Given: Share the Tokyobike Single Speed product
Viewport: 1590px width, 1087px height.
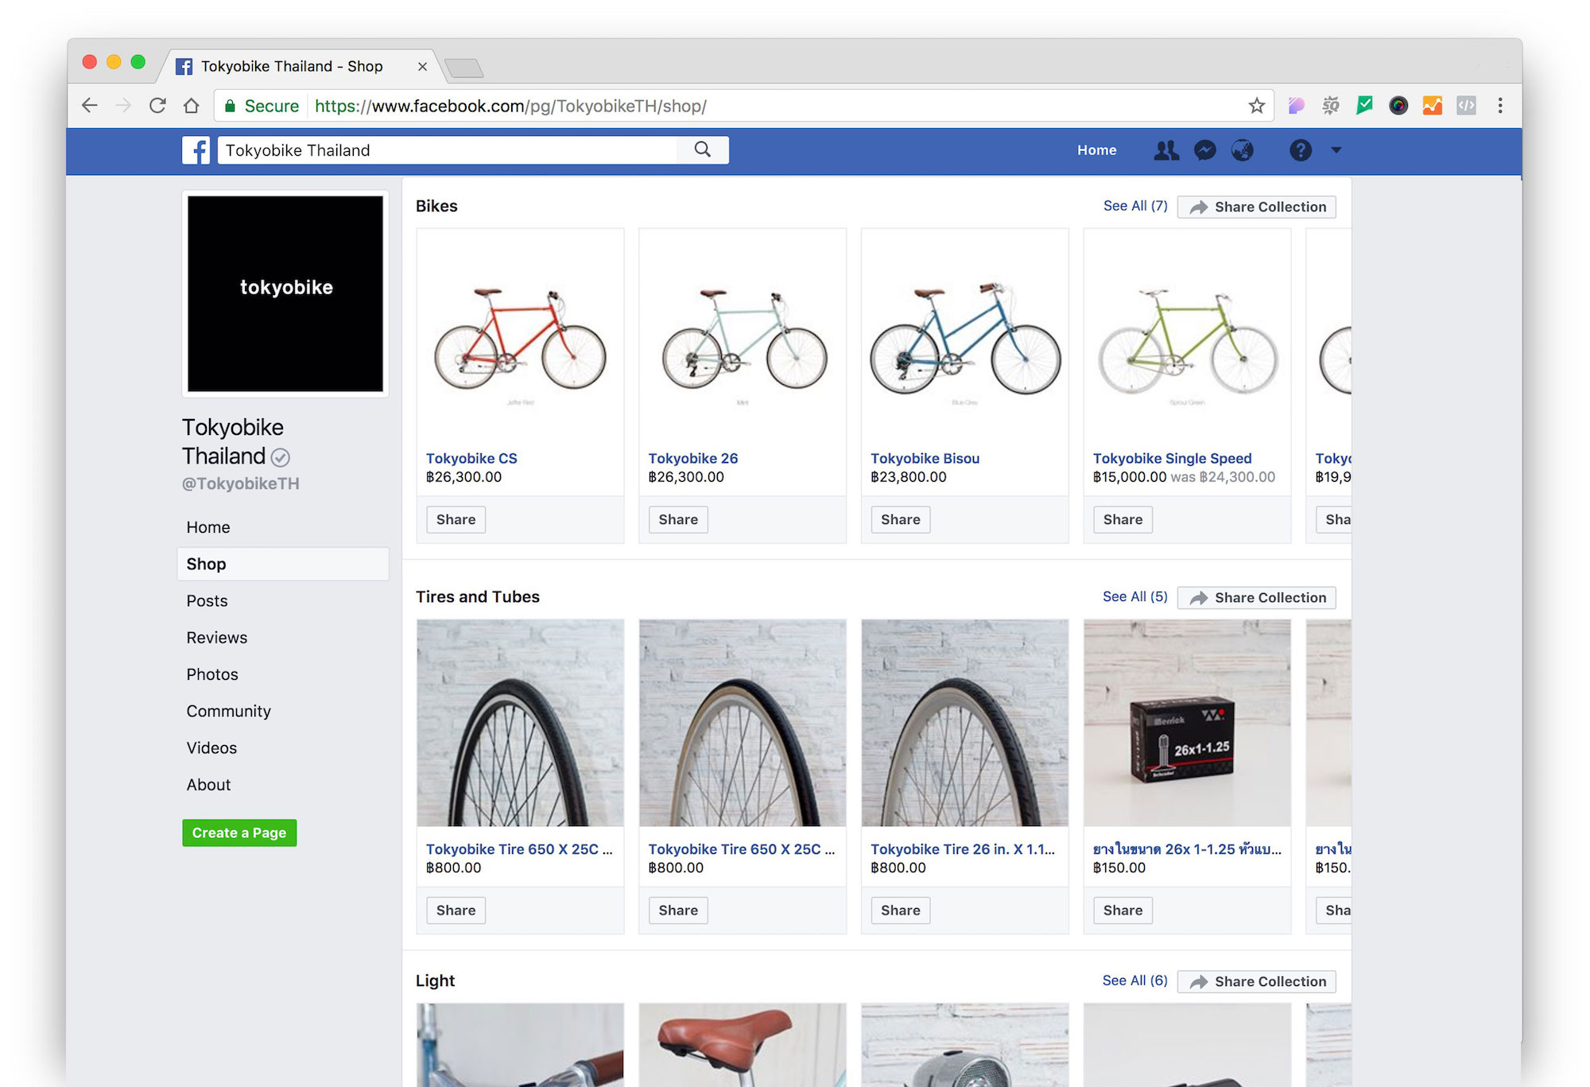Looking at the screenshot, I should pos(1123,519).
